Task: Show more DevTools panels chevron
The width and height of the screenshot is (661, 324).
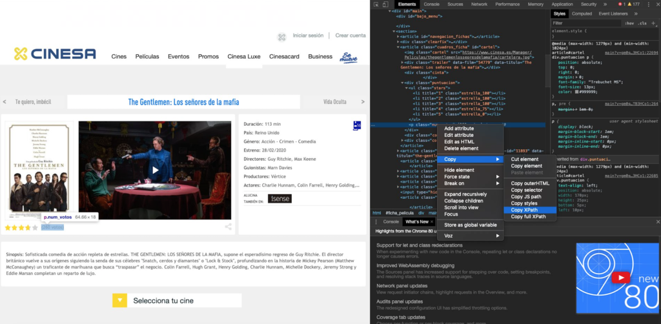Action: point(605,5)
